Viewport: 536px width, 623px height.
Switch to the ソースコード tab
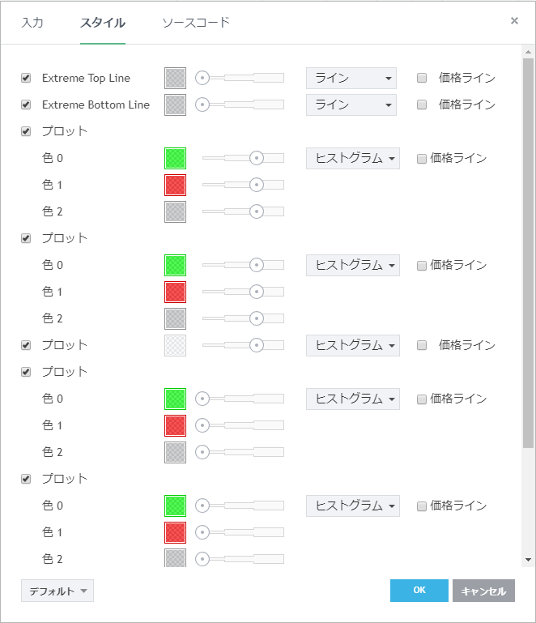coord(196,22)
